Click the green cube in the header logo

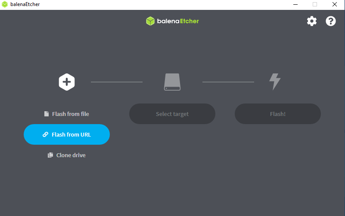[x=150, y=21]
